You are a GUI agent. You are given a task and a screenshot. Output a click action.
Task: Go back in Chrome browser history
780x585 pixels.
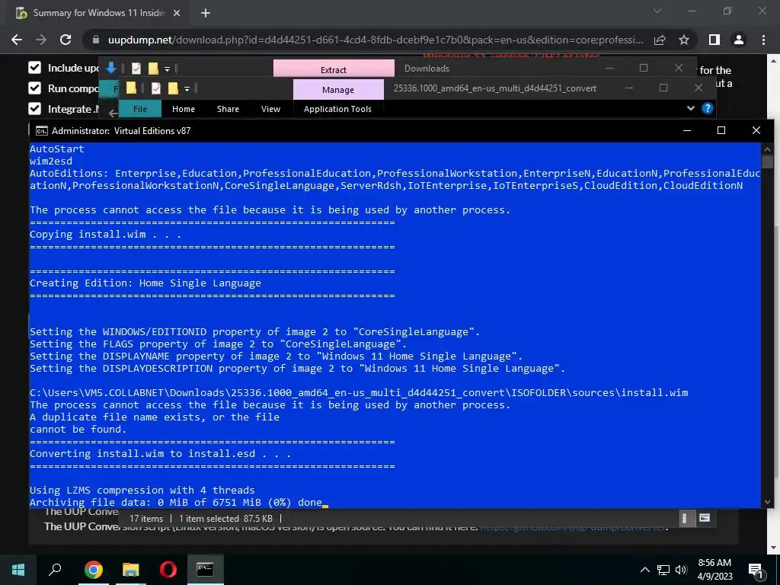[17, 40]
